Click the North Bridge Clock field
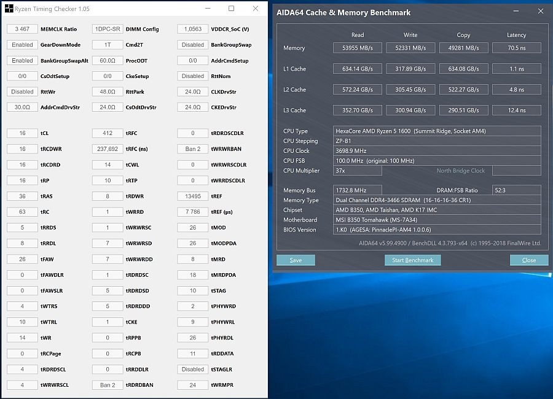Image resolution: width=553 pixels, height=399 pixels. (517, 171)
